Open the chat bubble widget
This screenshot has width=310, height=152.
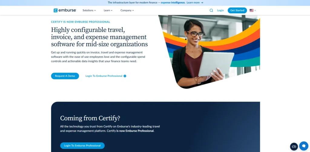pos(304,146)
